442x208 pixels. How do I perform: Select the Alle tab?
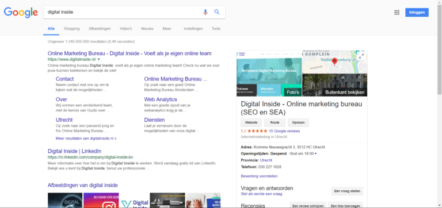[x=51, y=29]
